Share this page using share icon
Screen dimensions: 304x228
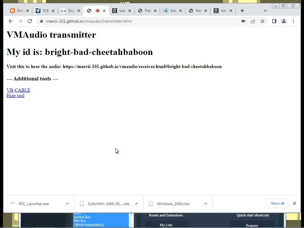pos(253,21)
